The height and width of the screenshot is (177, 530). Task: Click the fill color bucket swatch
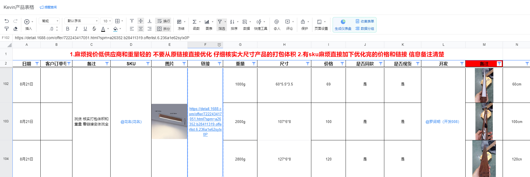click(x=116, y=29)
